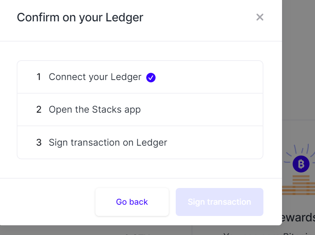Click the purple checkmark beside Connect your Ledger
Image resolution: width=315 pixels, height=235 pixels.
pos(151,77)
